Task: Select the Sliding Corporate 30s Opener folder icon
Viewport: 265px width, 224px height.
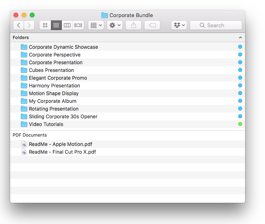Action: pos(24,117)
